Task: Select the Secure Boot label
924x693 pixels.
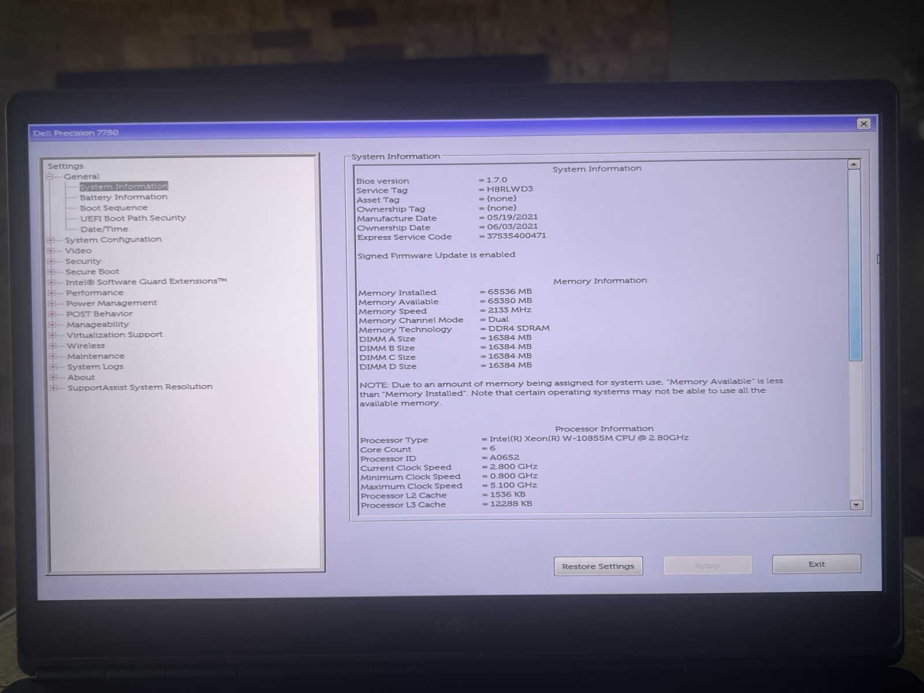Action: pyautogui.click(x=92, y=271)
